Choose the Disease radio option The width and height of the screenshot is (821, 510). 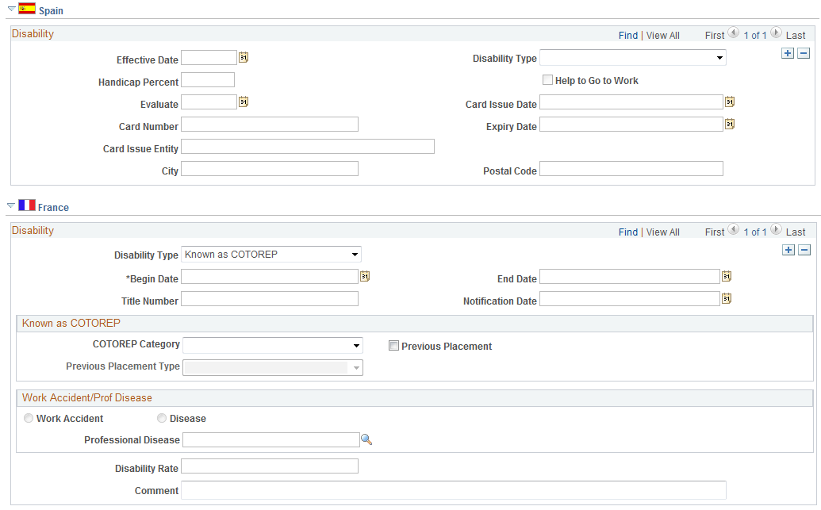tap(162, 418)
